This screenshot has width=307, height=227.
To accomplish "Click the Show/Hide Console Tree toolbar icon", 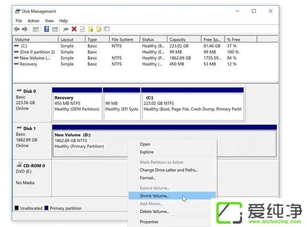I will 35,29.
